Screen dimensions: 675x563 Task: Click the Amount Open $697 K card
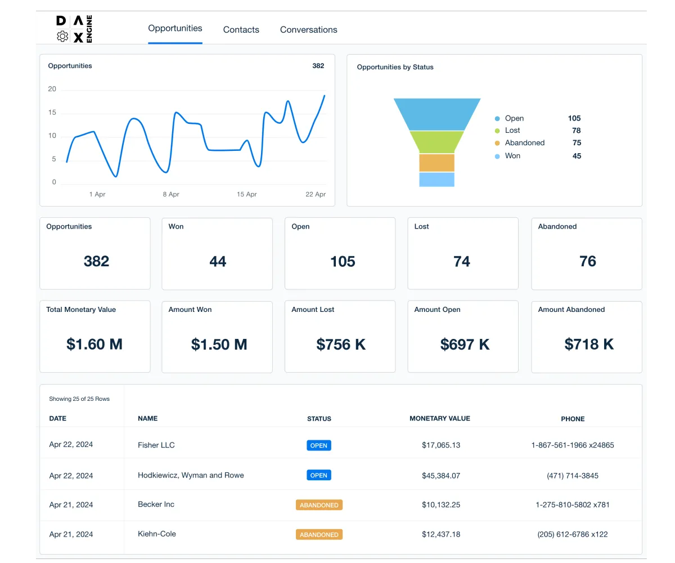(x=463, y=337)
